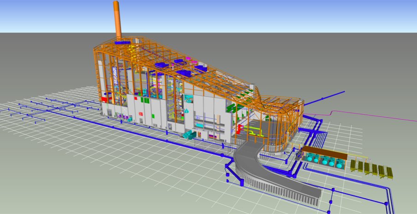Image resolution: width=417 pixels, height=214 pixels.
Task: Click the blue rooftop unit beside the chimney
Action: 123,43
